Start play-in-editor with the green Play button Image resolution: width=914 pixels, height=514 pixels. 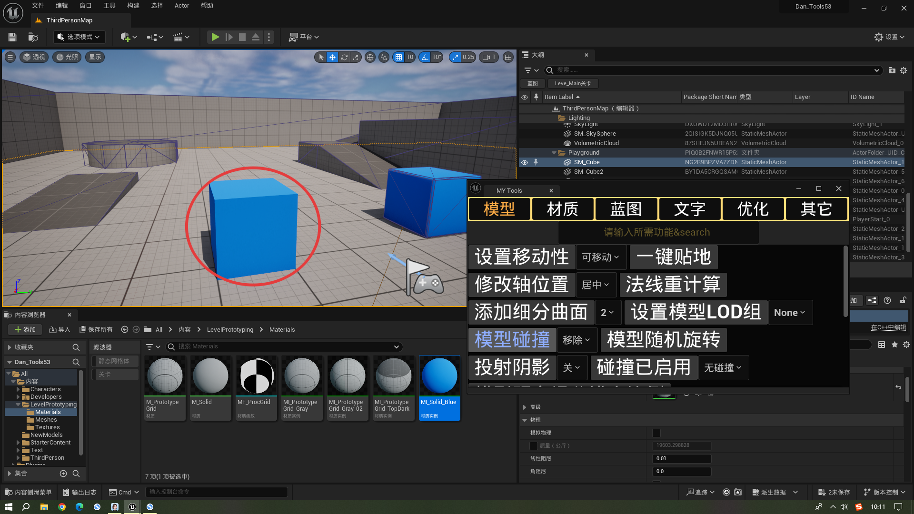(215, 37)
